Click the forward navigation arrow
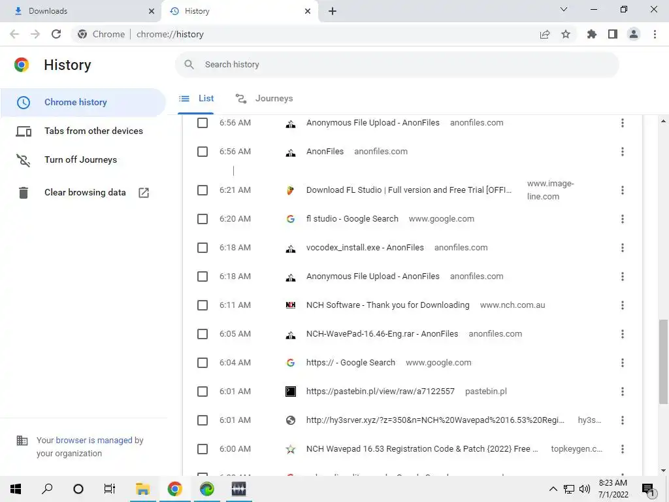This screenshot has width=669, height=502. 35,34
